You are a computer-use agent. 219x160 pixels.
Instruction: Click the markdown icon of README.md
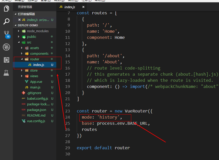(x=24, y=115)
